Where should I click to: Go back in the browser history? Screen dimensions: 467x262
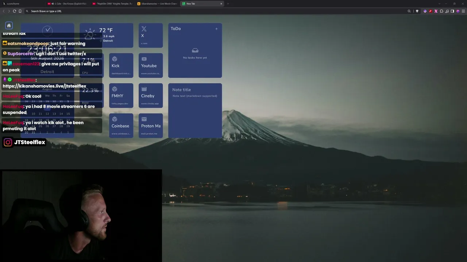[x=4, y=11]
